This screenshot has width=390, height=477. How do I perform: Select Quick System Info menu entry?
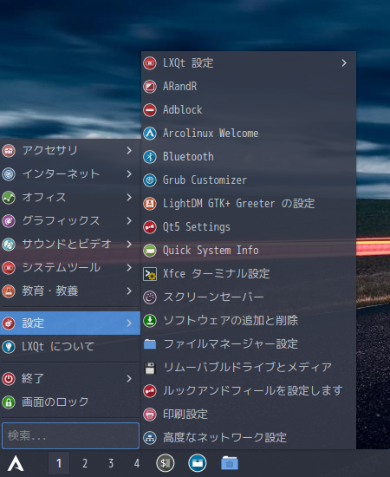click(249, 251)
